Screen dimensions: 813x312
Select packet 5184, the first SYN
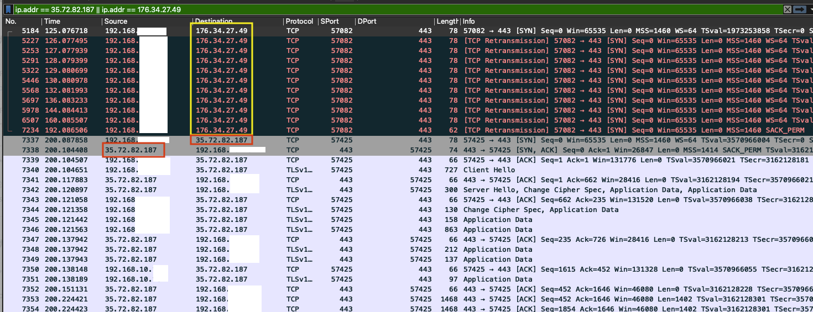click(387, 31)
